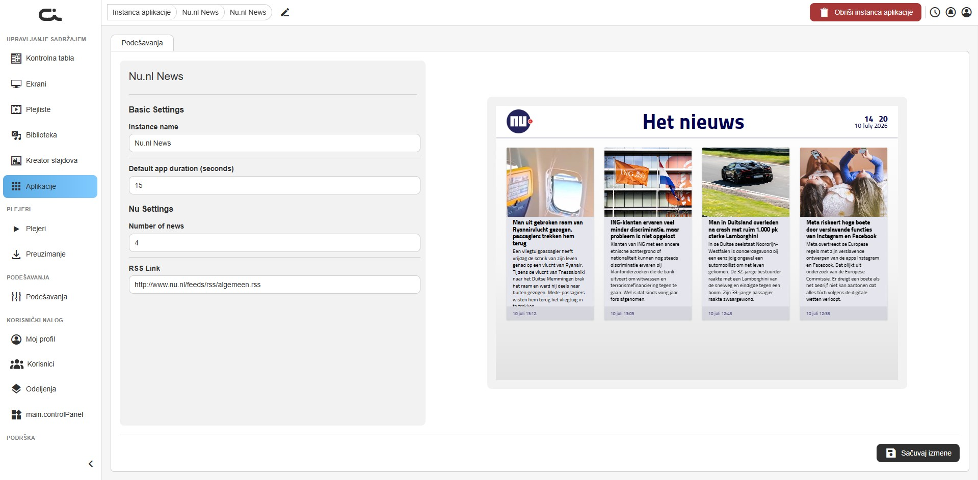The width and height of the screenshot is (978, 480).
Task: Select Aplikacije in sidebar
Action: coord(50,186)
